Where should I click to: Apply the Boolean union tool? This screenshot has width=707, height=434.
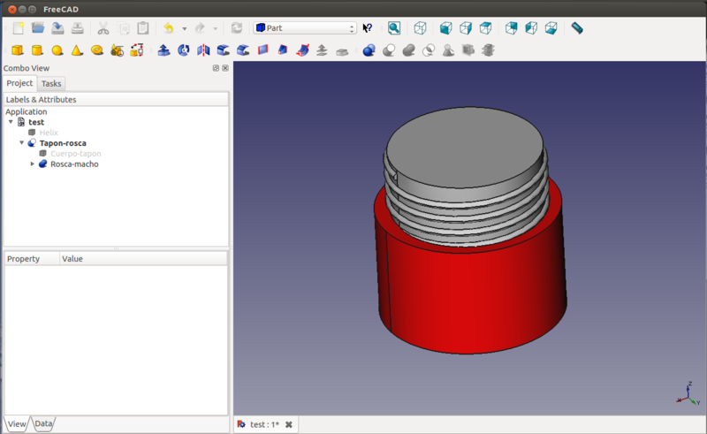tap(407, 50)
